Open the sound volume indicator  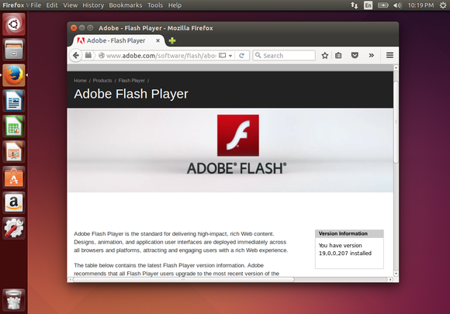[397, 5]
